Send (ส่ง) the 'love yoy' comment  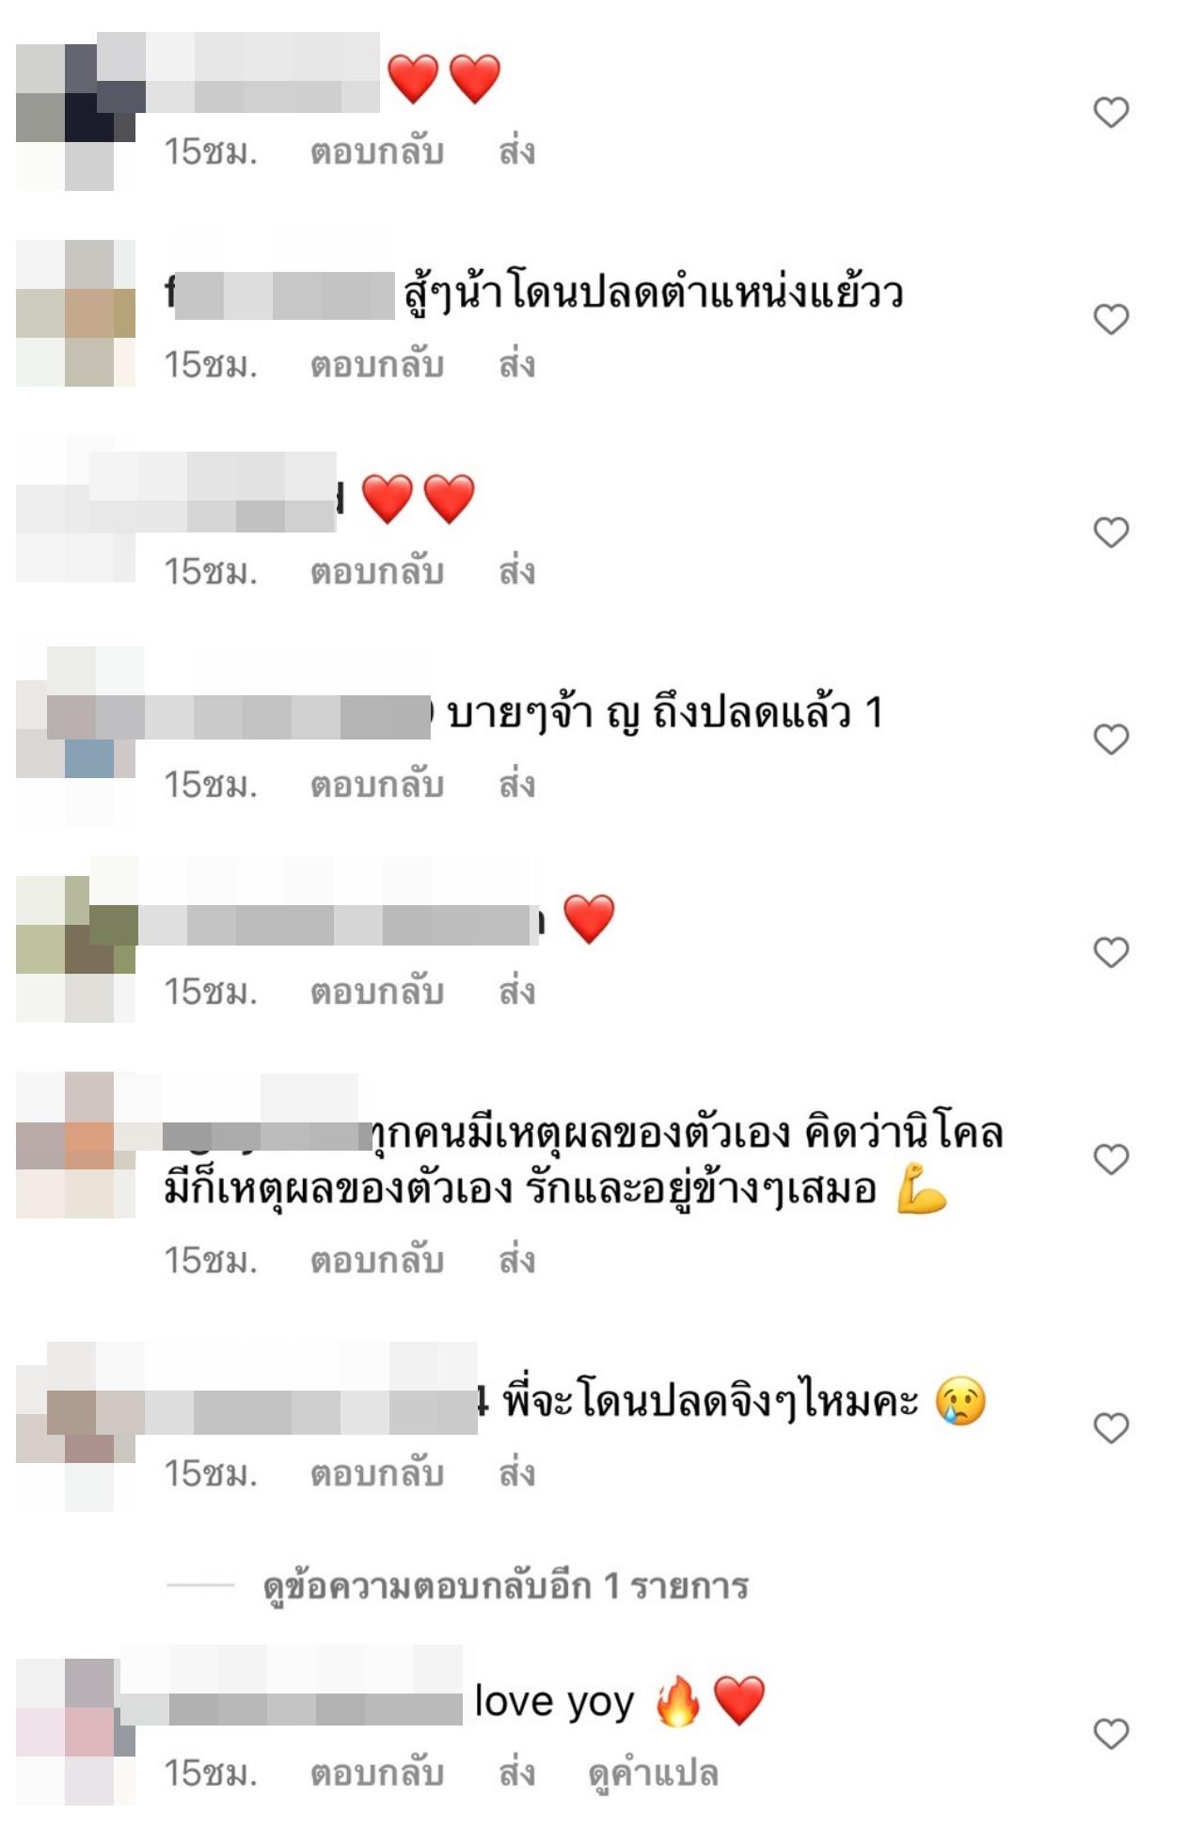516,1773
